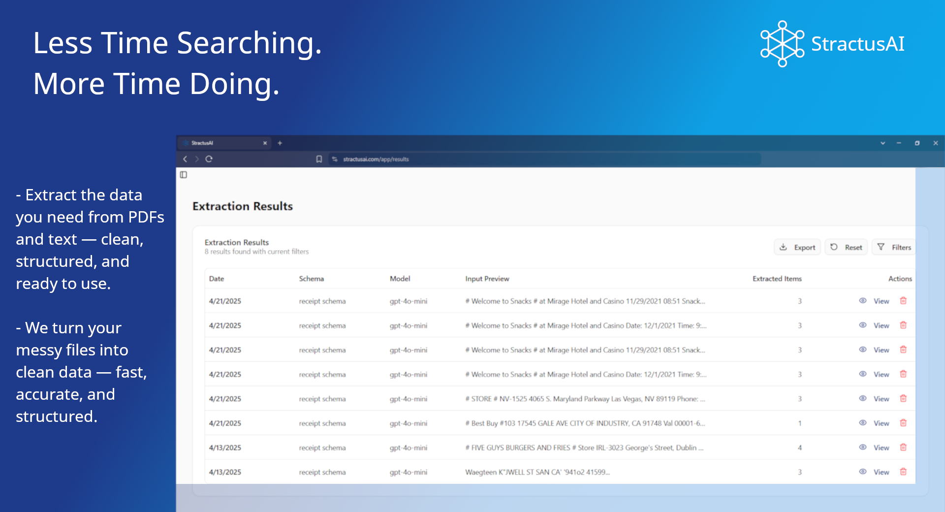
Task: Reload the stractusai results page
Action: (209, 159)
